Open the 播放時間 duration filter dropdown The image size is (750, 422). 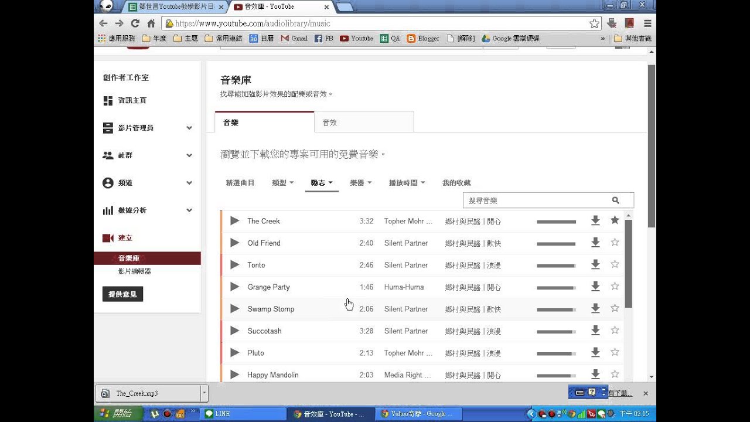pyautogui.click(x=407, y=183)
